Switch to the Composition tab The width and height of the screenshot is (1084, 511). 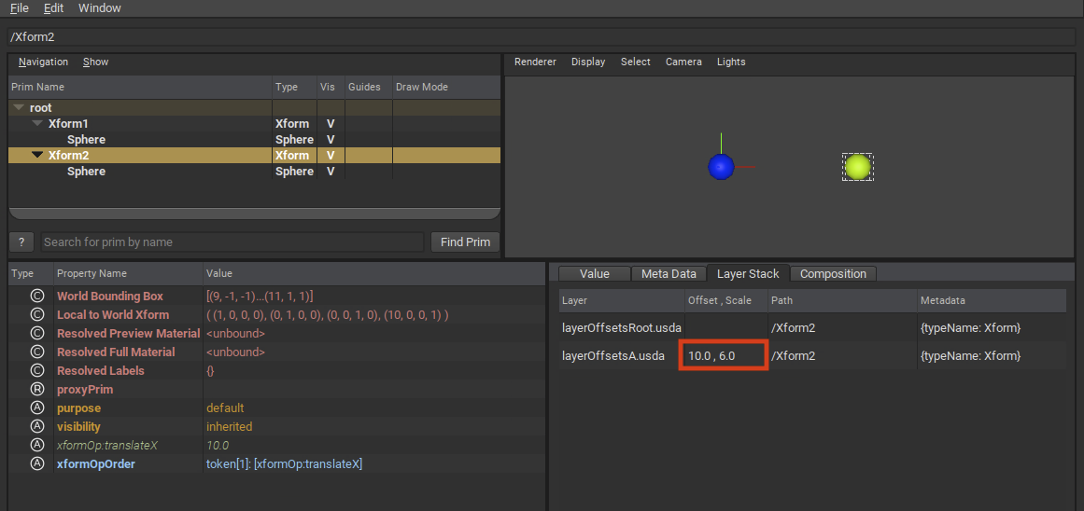(x=833, y=273)
